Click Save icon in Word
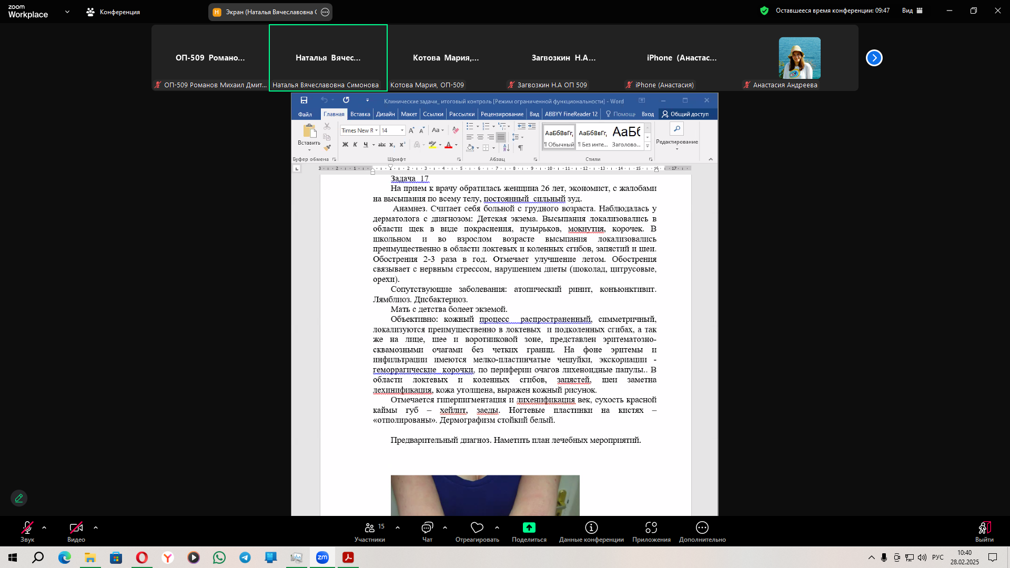Viewport: 1010px width, 568px height. (304, 100)
